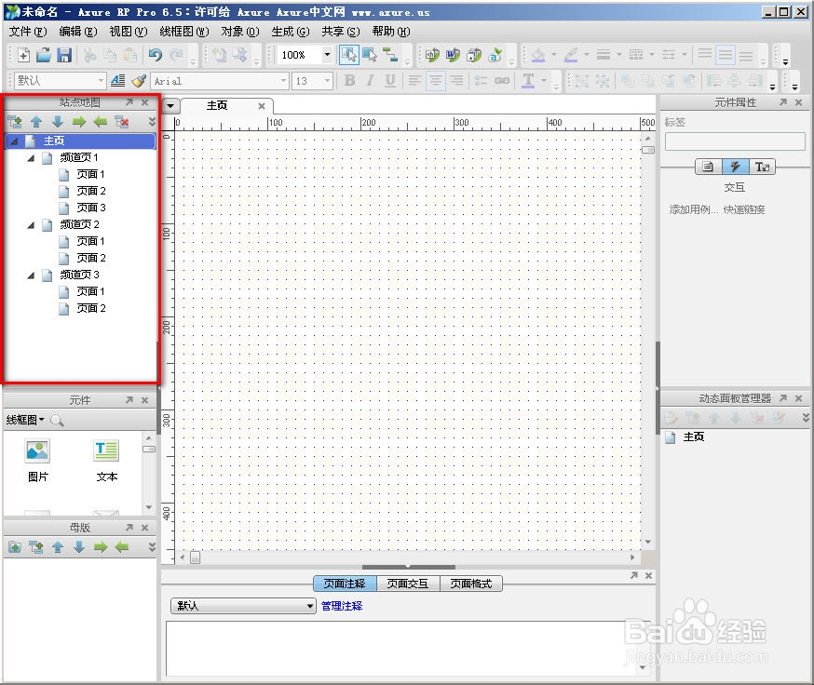Click the format painter brush icon
Viewport: 814px width, 685px height.
(139, 80)
